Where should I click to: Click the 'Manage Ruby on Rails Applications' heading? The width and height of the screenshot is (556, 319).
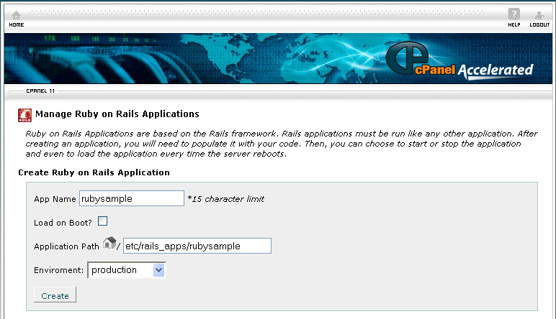click(x=117, y=114)
